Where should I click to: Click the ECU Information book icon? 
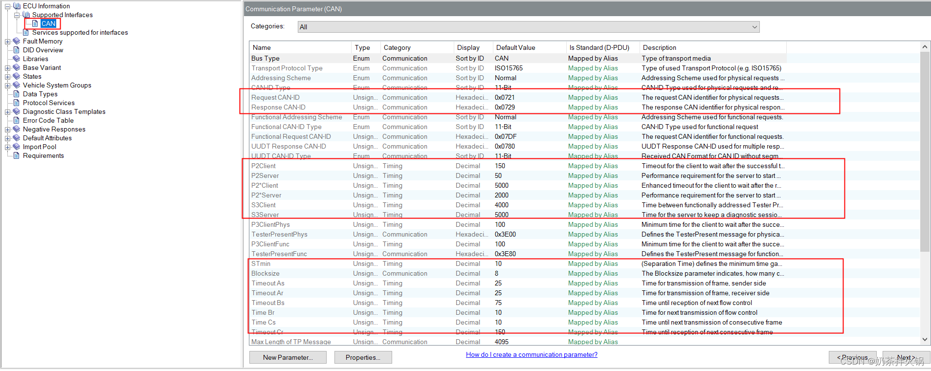[17, 6]
